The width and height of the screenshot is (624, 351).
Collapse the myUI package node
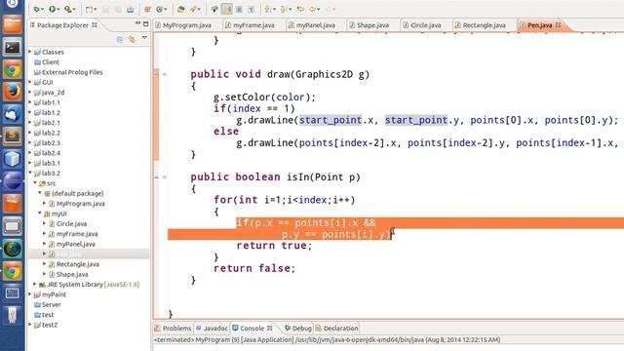tap(40, 214)
